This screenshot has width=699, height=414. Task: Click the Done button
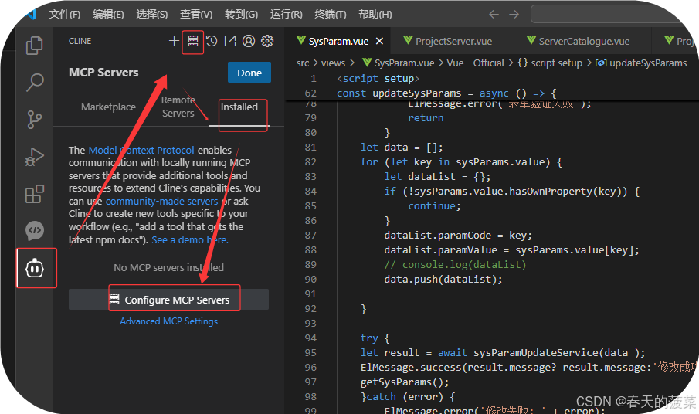pos(249,73)
